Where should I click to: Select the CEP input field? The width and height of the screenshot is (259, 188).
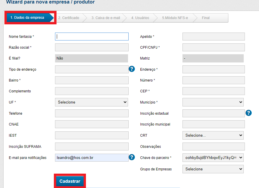213,91
